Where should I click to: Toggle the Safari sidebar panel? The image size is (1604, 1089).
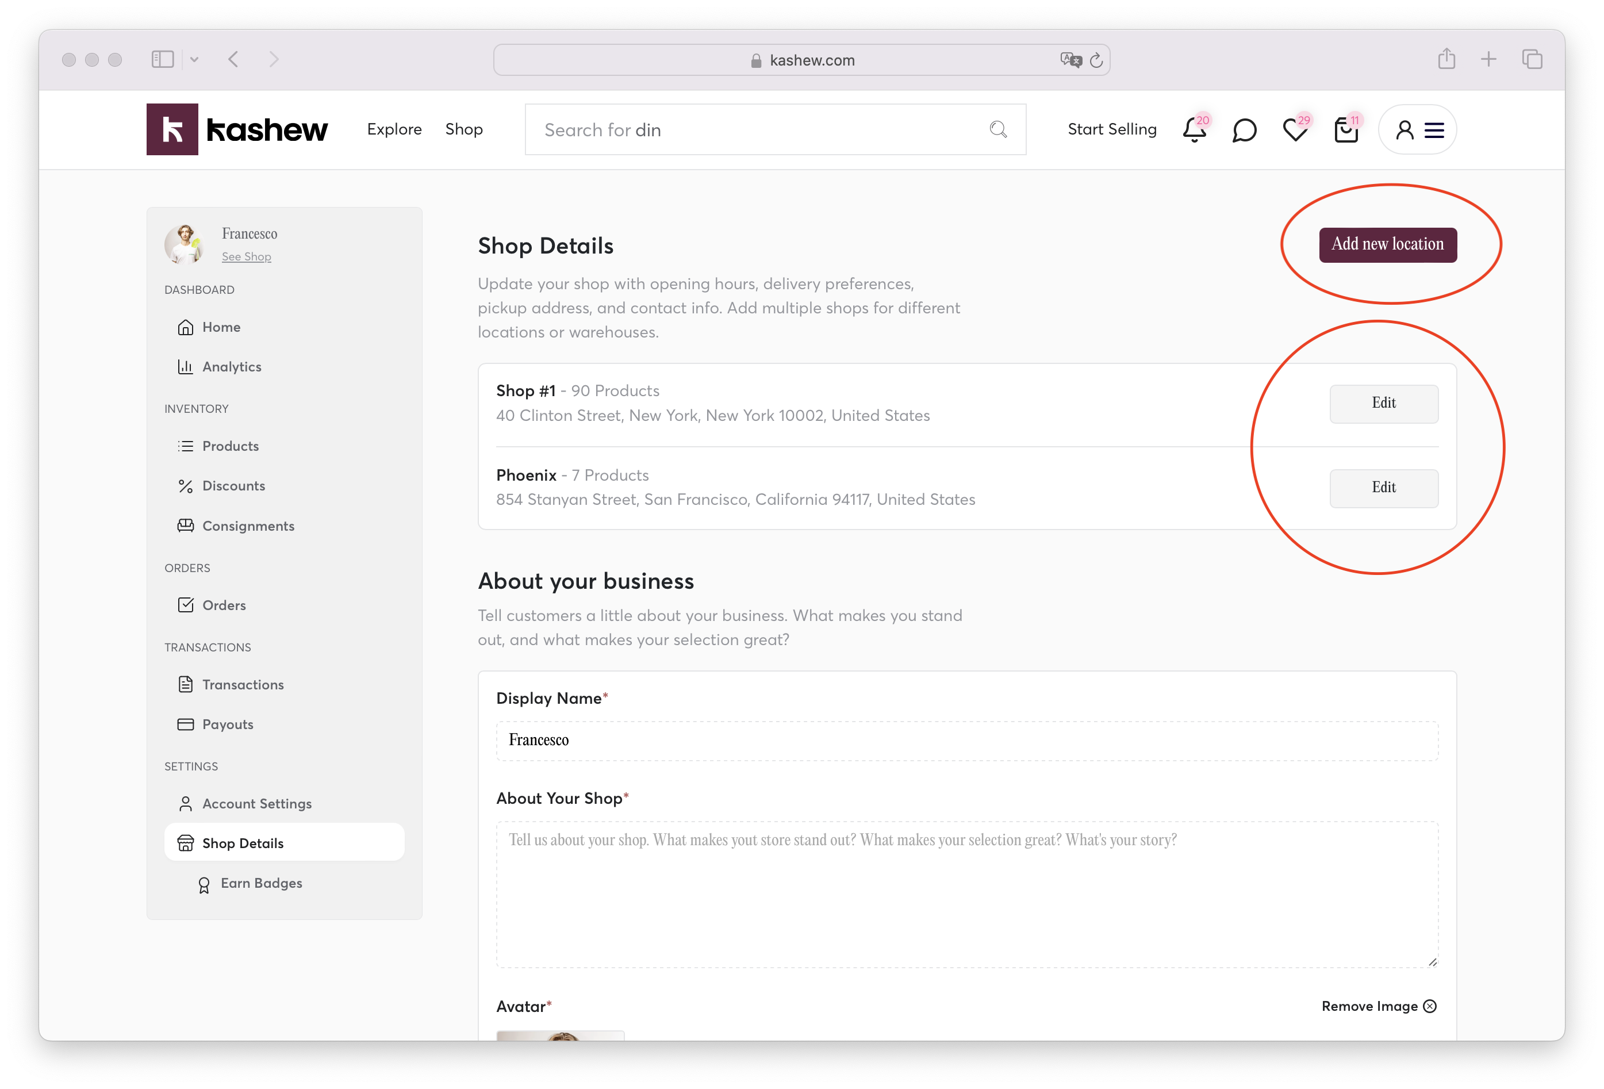[163, 60]
